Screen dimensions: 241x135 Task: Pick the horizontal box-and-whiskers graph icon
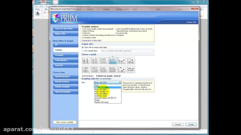95,69
